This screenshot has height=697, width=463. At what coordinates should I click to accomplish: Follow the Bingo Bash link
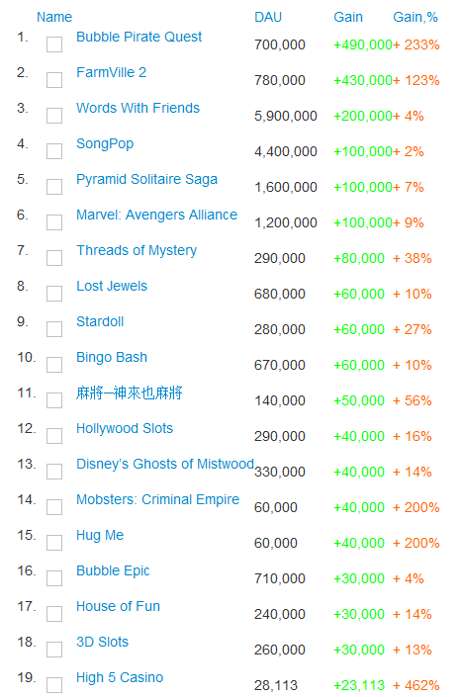pos(112,357)
